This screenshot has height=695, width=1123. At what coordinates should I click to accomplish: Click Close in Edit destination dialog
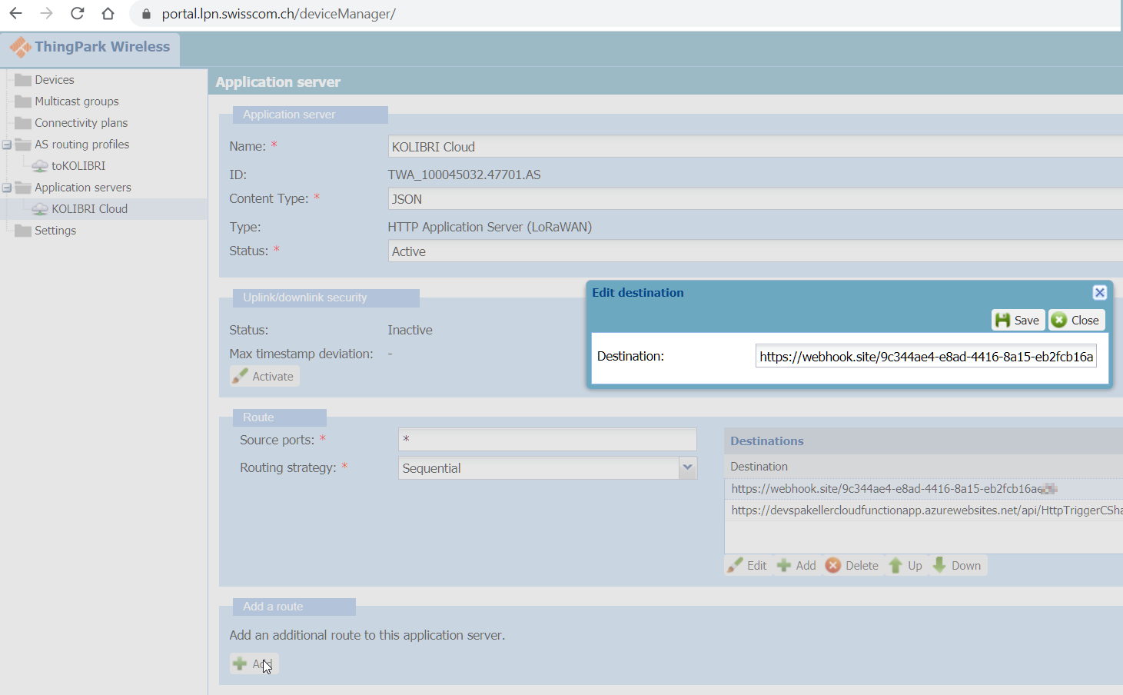(1076, 320)
